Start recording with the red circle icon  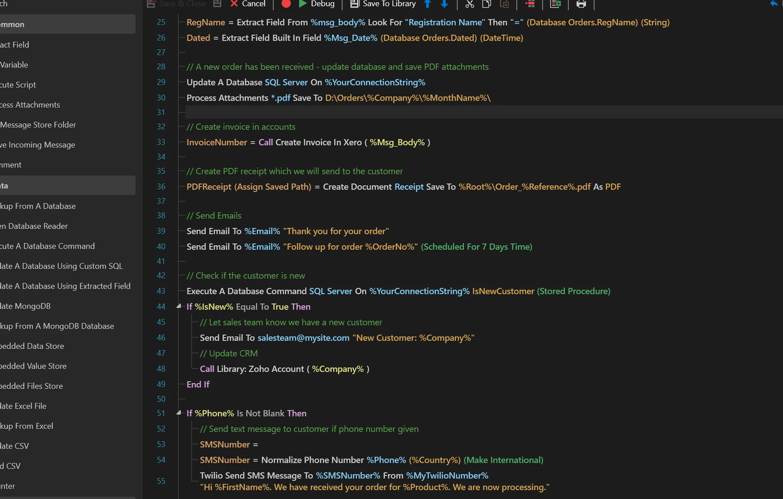pos(286,4)
